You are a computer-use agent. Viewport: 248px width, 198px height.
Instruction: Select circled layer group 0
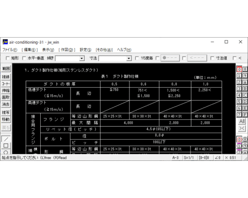[239, 140]
